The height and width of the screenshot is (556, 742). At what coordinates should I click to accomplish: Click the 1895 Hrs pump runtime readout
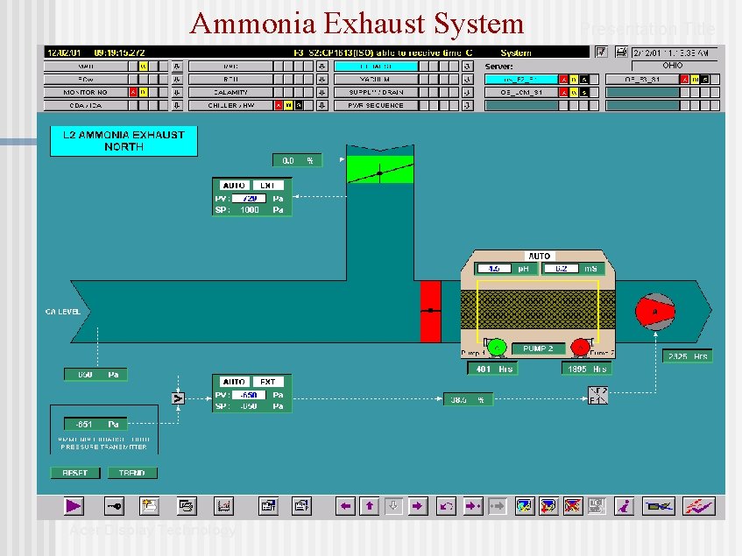pos(587,369)
